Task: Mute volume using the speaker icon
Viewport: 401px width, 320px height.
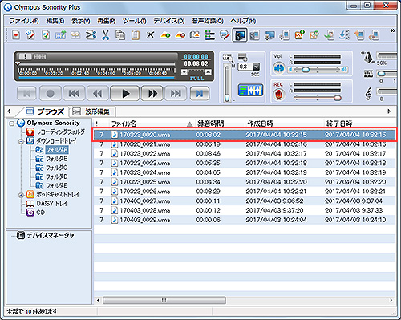Action: (279, 69)
